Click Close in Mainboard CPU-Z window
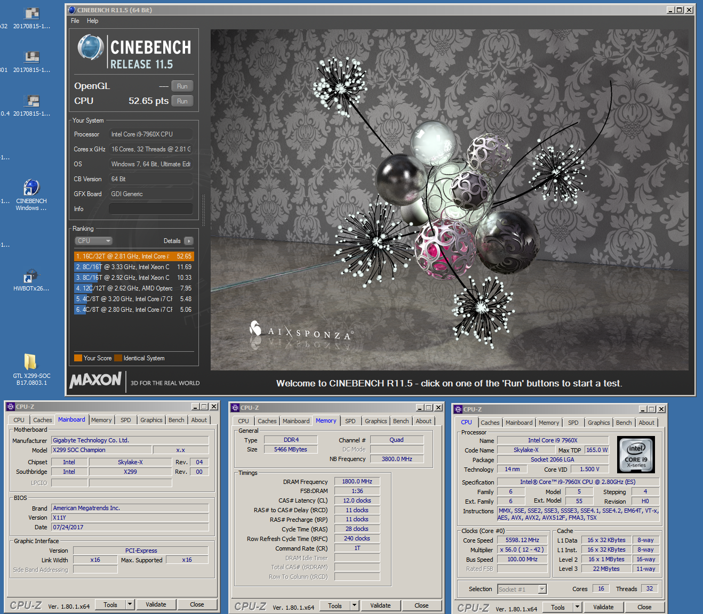Viewport: 703px width, 614px height. point(197,604)
